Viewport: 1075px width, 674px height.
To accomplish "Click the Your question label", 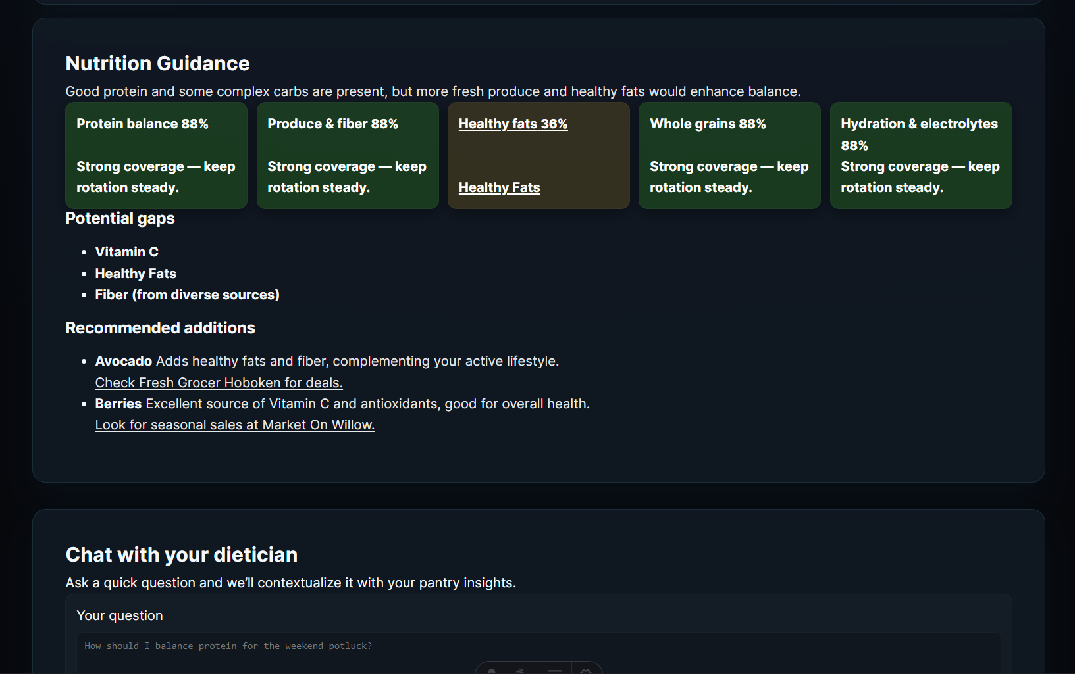I will click(x=120, y=615).
